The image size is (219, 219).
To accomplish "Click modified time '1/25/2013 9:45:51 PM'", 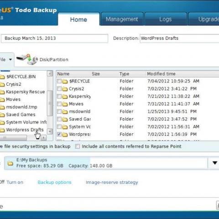I will pyautogui.click(x=172, y=111).
